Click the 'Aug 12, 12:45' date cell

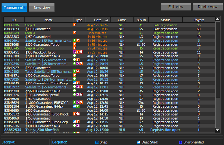coord(97,106)
